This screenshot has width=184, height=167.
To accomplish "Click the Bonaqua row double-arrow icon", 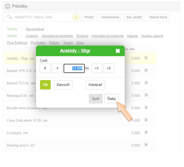I will click(x=146, y=95).
